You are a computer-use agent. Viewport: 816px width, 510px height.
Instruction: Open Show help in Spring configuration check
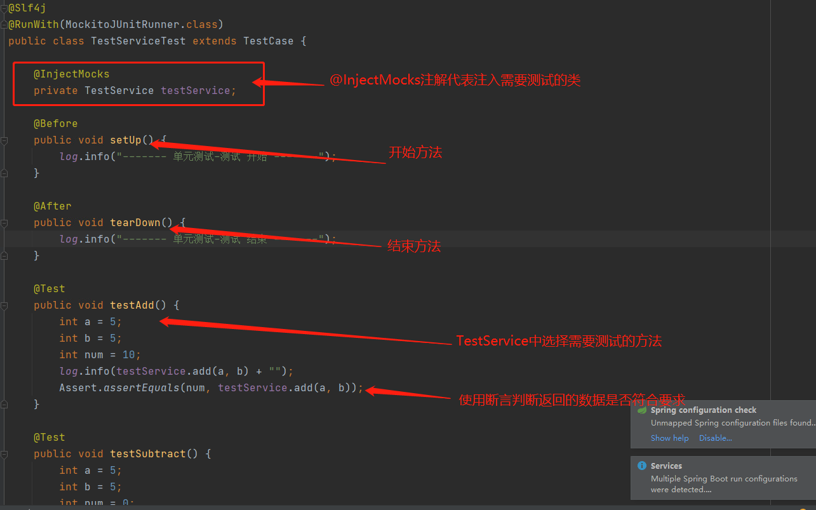[x=669, y=438]
